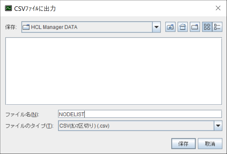This screenshot has height=154, width=227.
Task: Cancel with the 取消 button
Action: click(x=210, y=143)
